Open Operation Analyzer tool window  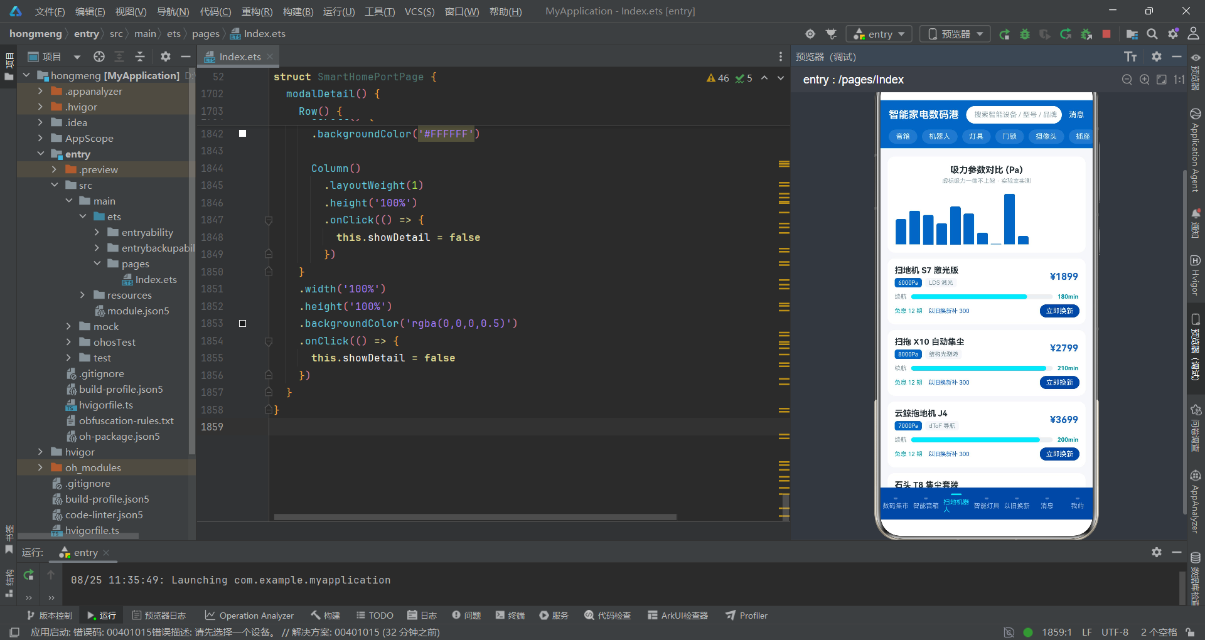coord(249,616)
